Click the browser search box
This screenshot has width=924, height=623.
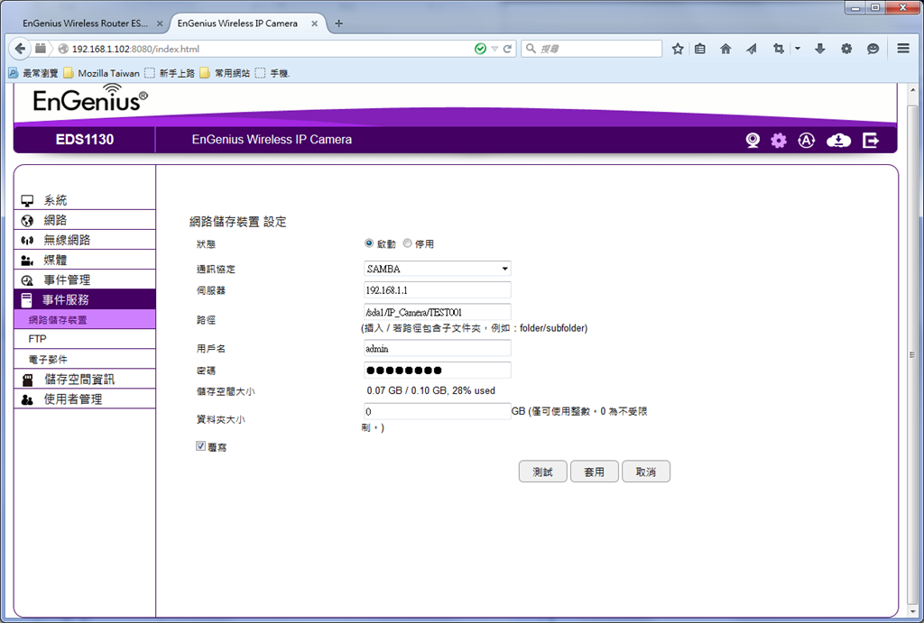pyautogui.click(x=592, y=49)
